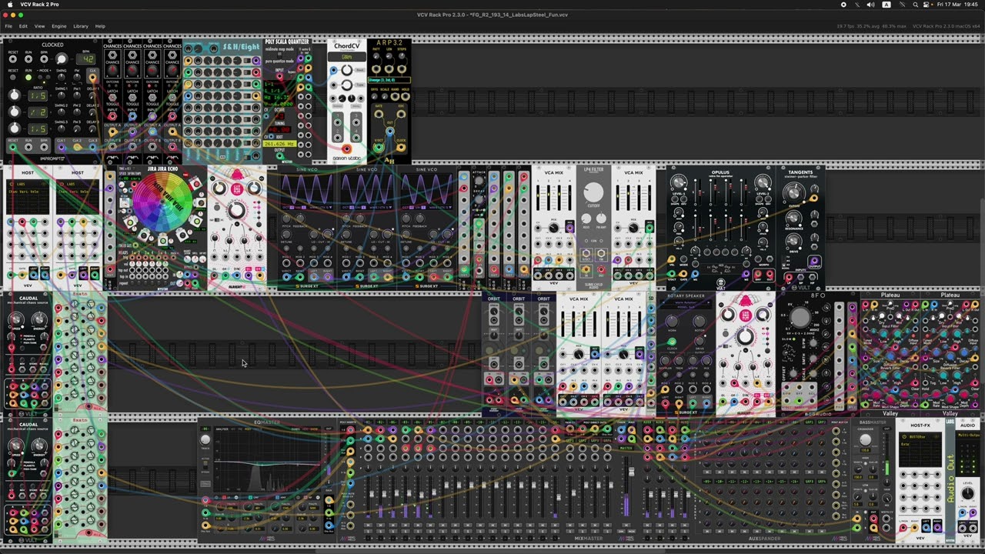Click the macOS volume icon in menu bar

pyautogui.click(x=870, y=5)
